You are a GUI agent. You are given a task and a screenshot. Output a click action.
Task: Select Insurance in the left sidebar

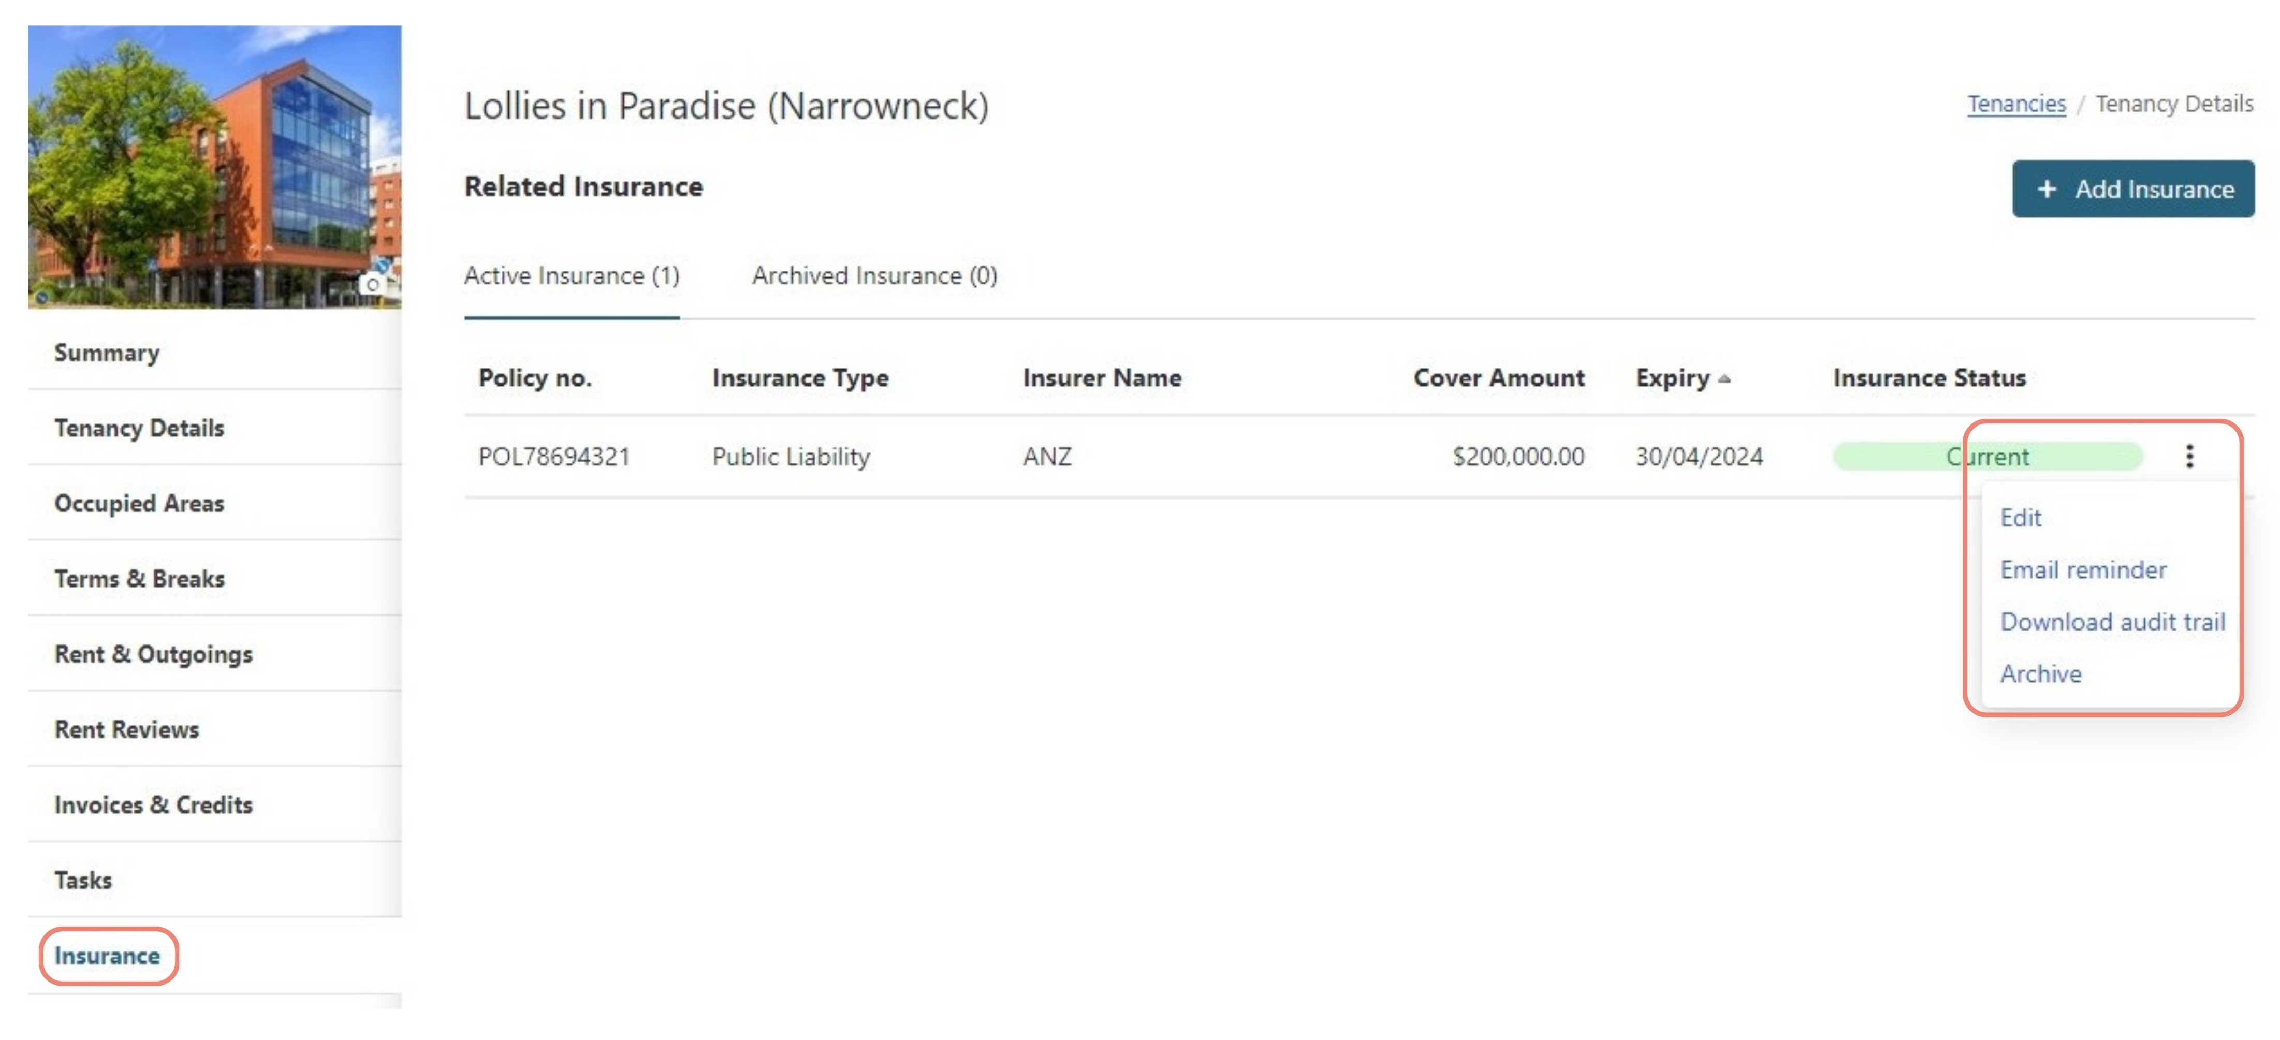(x=107, y=956)
